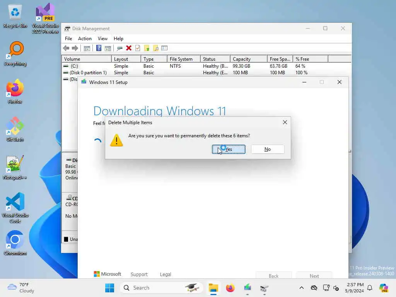Image resolution: width=396 pixels, height=297 pixels.
Task: Open Firefox from the taskbar
Action: click(x=230, y=288)
